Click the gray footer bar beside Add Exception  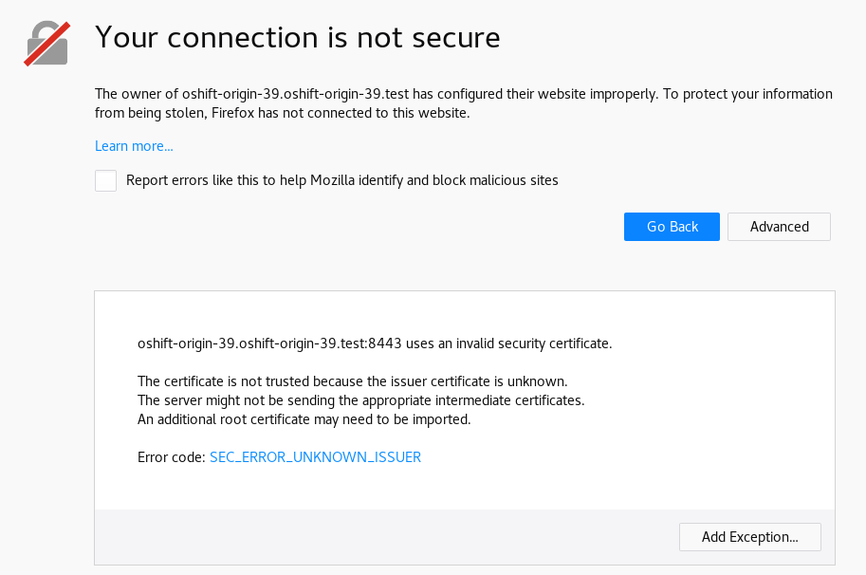379,537
